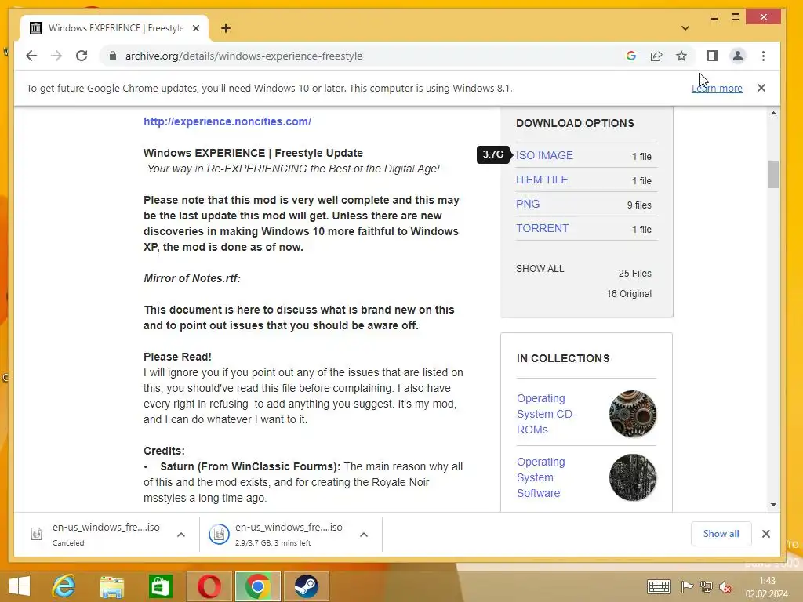Click the in-progress ISO download item

[279, 534]
